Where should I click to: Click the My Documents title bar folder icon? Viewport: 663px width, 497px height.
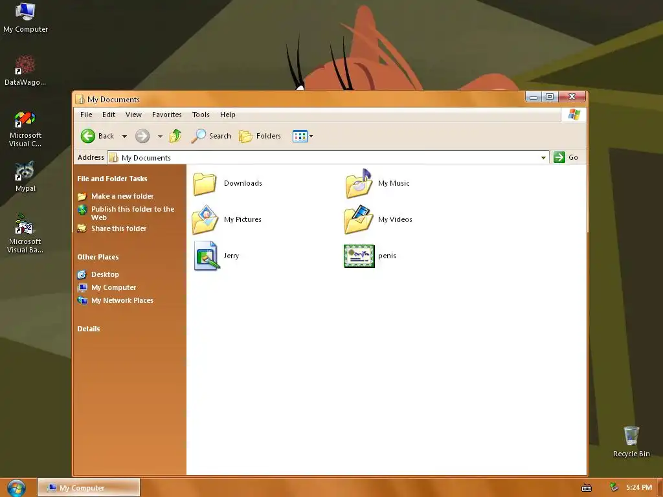coord(79,99)
